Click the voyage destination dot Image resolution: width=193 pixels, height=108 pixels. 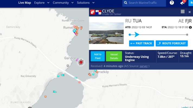point(187,35)
